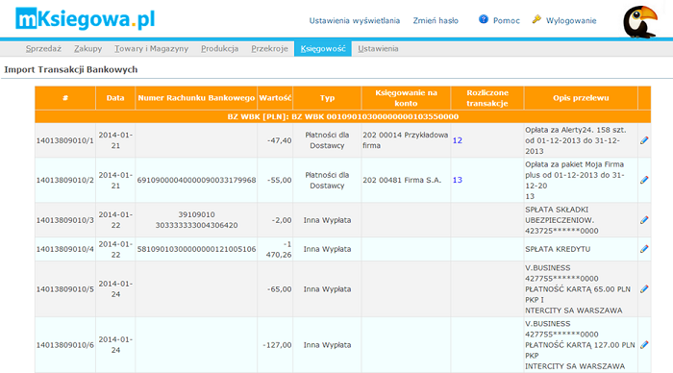673x373 pixels.
Task: Select transaction number 14013809010/4
Action: [64, 249]
